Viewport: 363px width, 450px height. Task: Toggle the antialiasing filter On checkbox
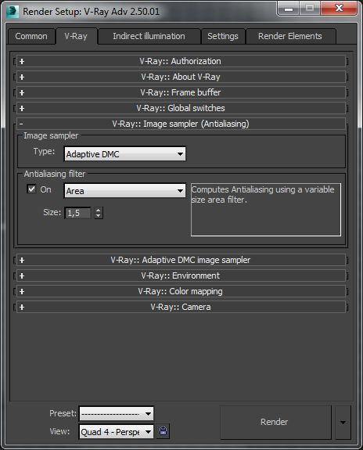(x=31, y=189)
